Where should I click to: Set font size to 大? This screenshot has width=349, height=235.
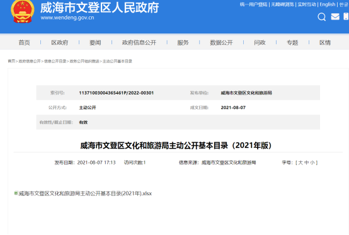[x=300, y=163]
